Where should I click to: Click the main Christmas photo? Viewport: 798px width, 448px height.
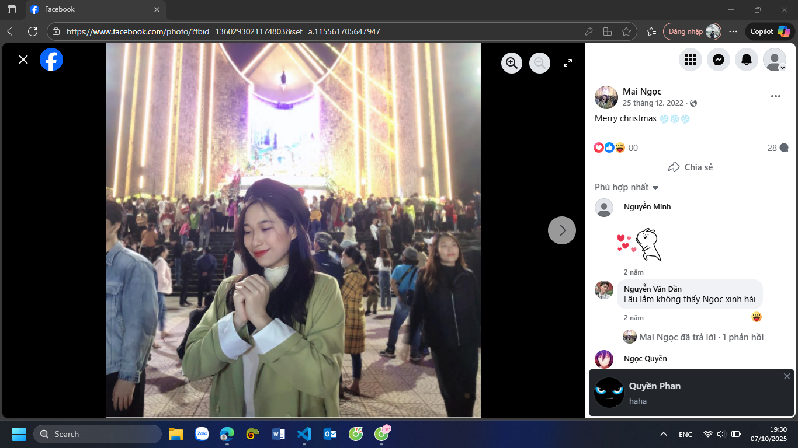293,230
